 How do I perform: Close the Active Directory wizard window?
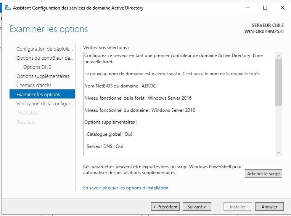coord(282,8)
